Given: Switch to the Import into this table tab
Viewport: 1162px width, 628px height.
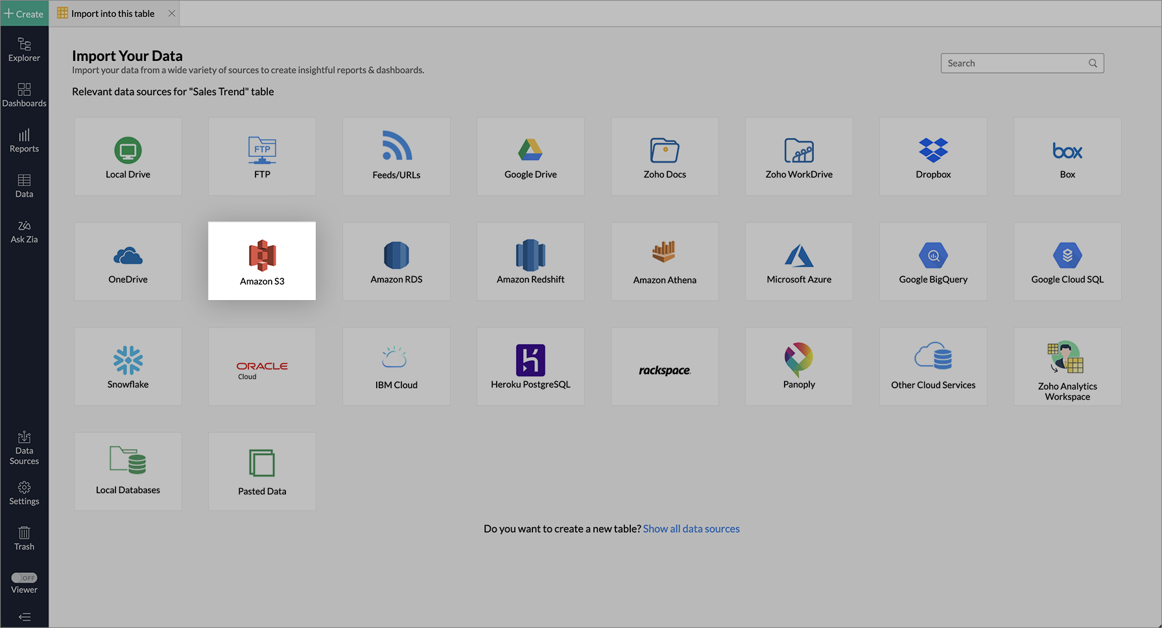Looking at the screenshot, I should (x=112, y=14).
